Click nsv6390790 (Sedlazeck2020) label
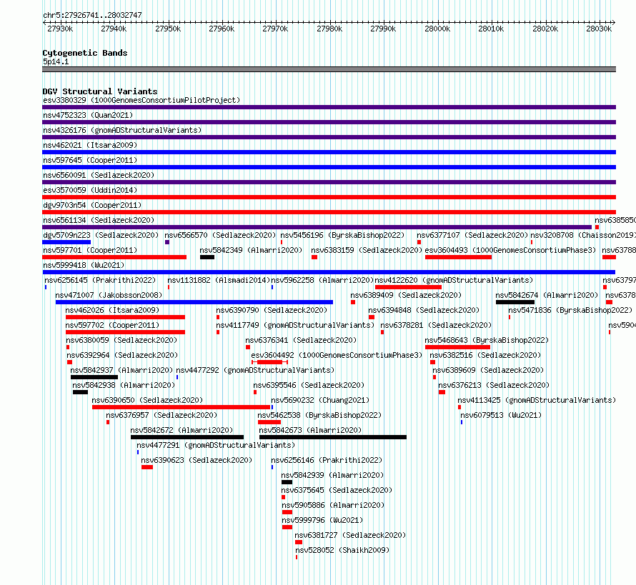 pyautogui.click(x=272, y=310)
